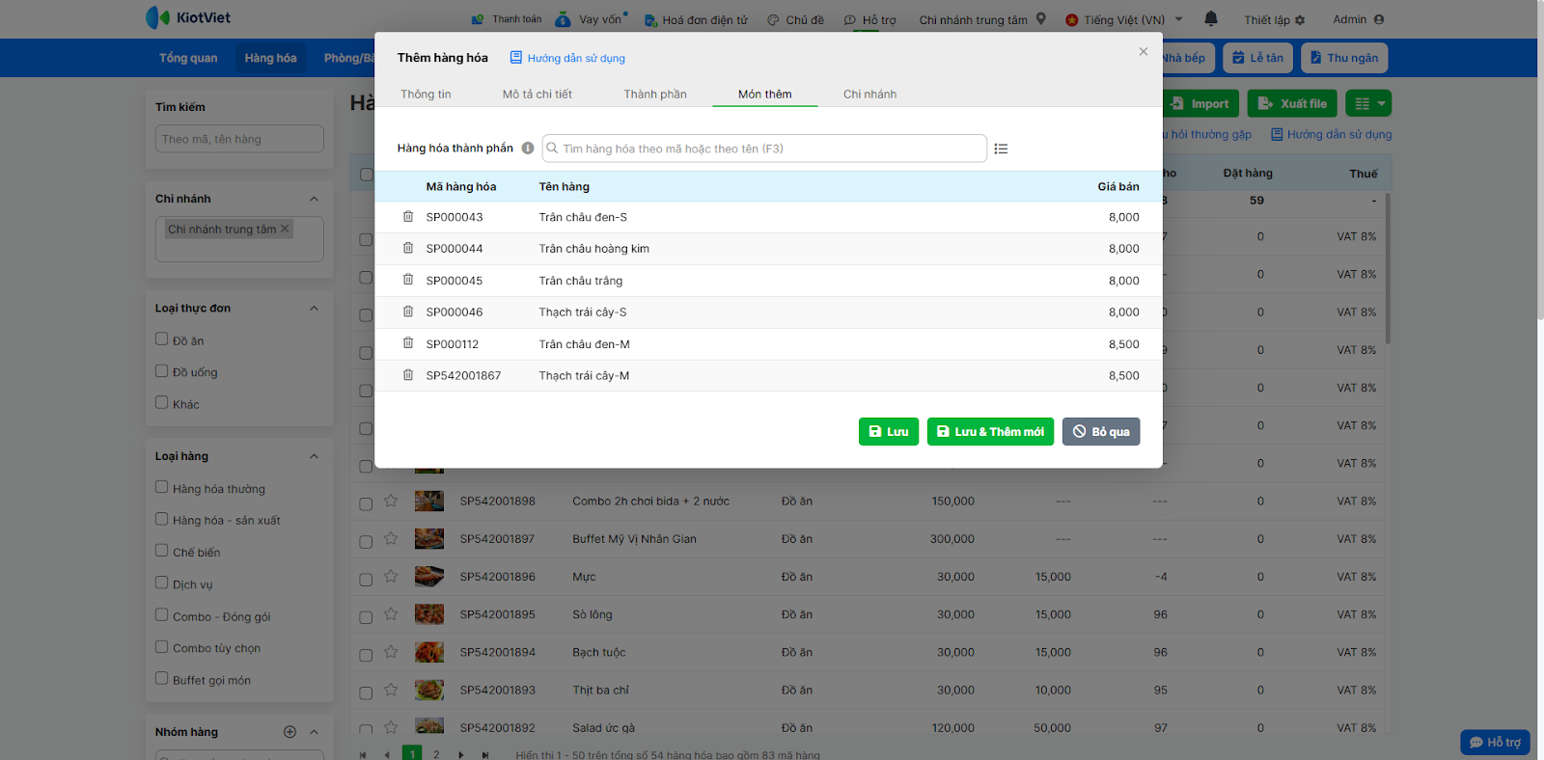Star the SP542001898 Combo 2h chơi bida row
The width and height of the screenshot is (1544, 760).
391,501
